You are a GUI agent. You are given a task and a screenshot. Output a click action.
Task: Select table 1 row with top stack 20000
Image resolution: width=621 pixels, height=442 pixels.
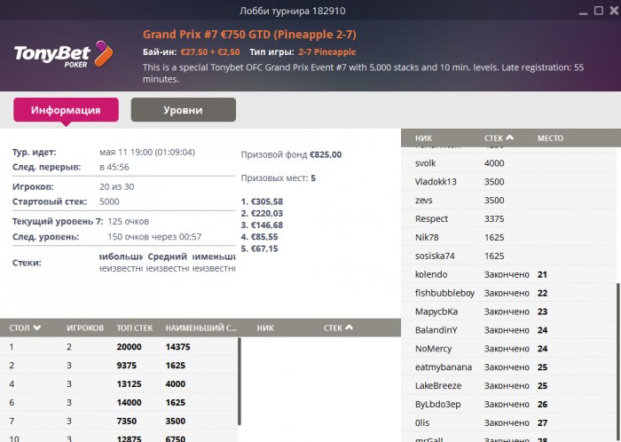pyautogui.click(x=119, y=346)
